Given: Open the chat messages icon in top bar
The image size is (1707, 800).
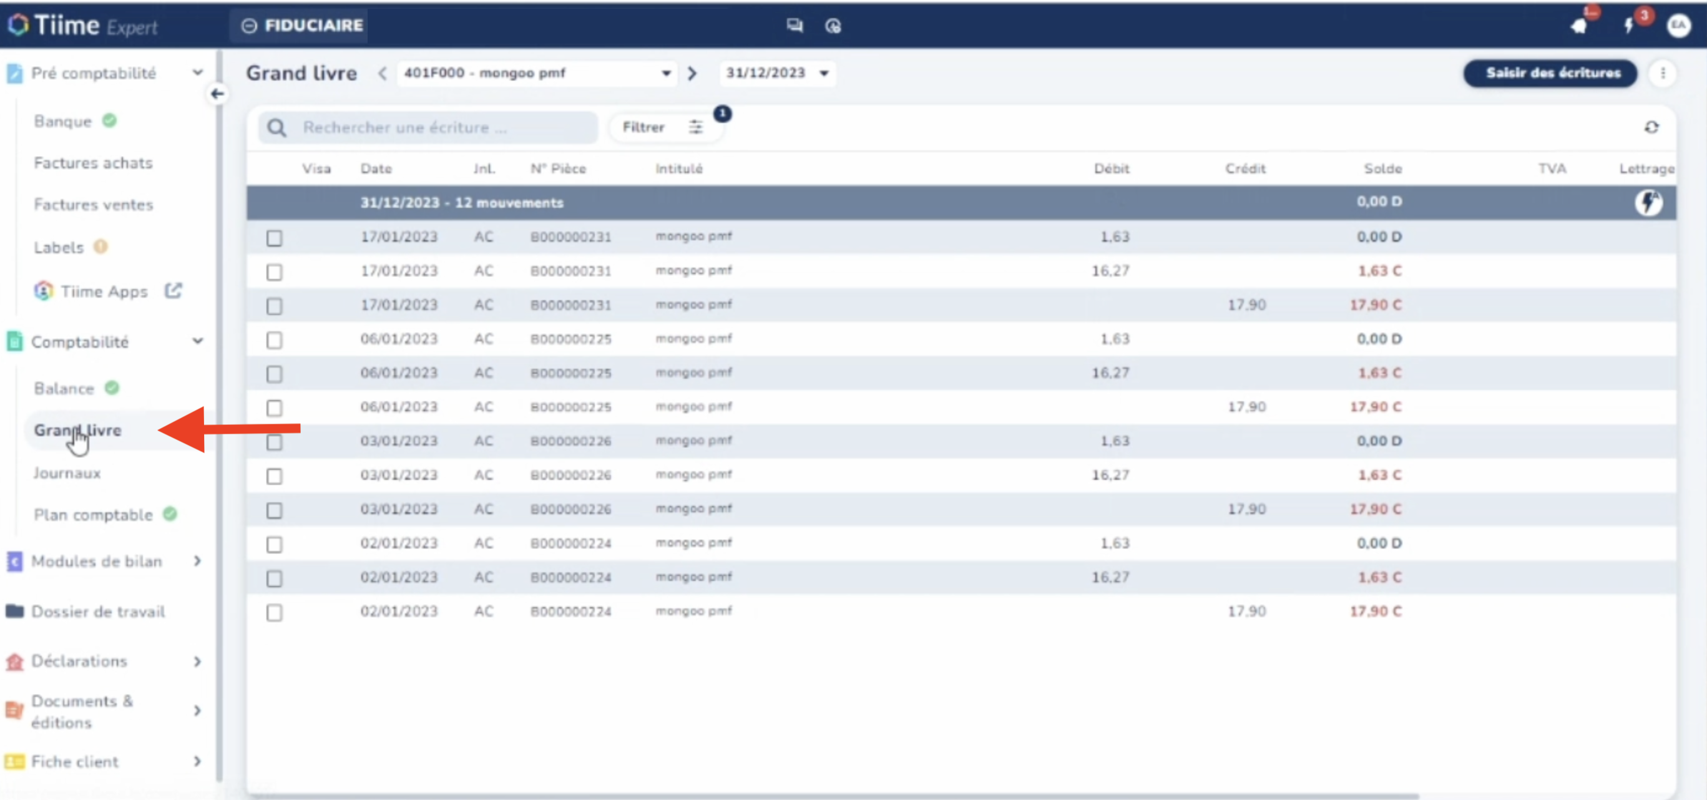Looking at the screenshot, I should click(x=795, y=25).
